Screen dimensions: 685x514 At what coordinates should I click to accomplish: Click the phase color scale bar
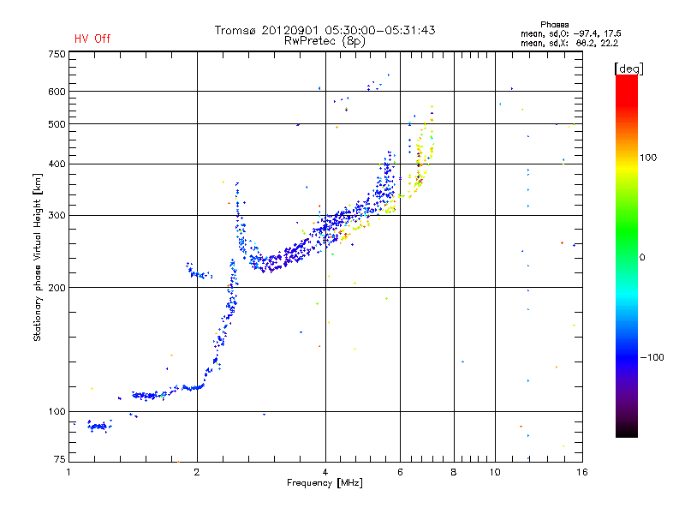point(627,255)
